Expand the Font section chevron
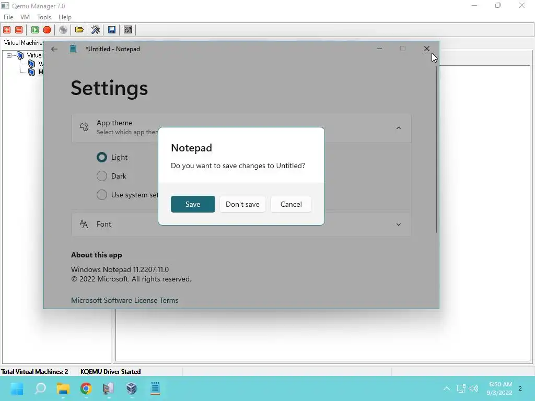The image size is (535, 401). pyautogui.click(x=399, y=225)
